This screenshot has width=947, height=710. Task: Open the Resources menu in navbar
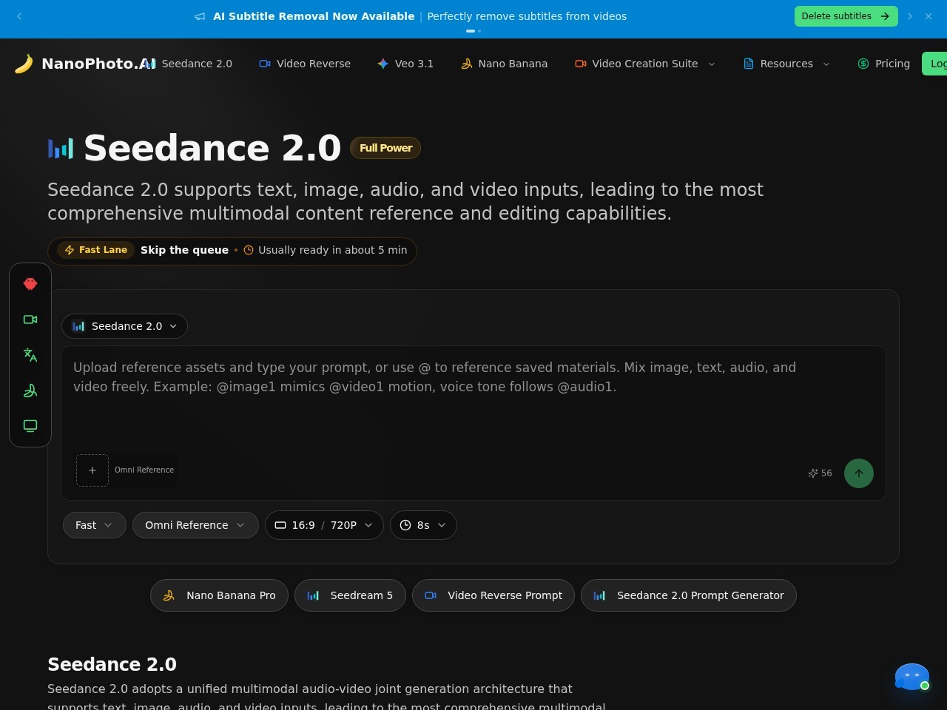coord(786,64)
